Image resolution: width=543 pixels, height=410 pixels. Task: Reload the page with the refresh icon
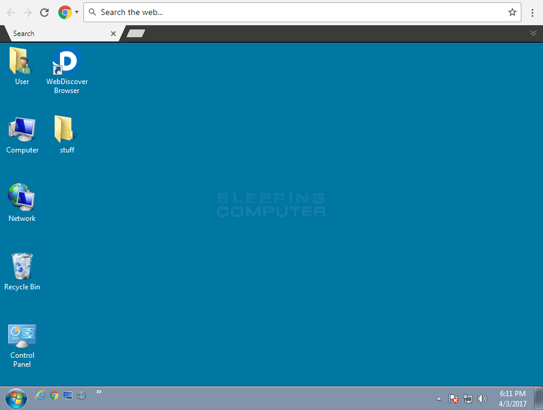(x=44, y=13)
